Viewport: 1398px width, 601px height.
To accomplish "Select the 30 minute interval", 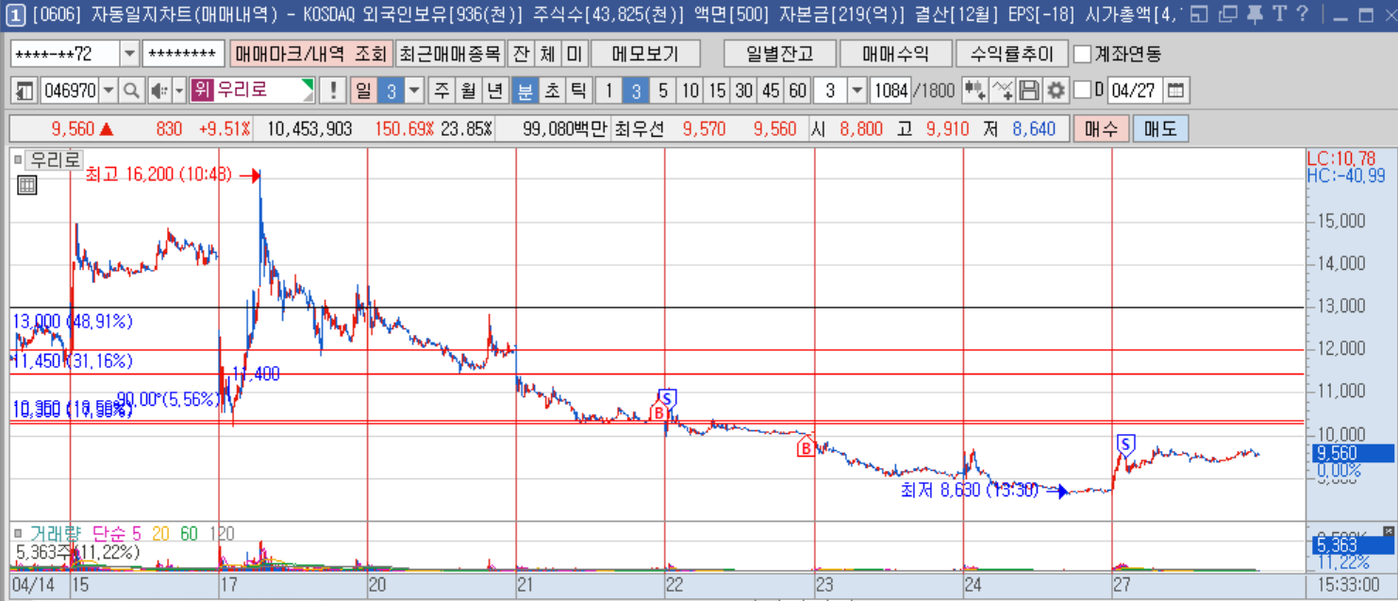I will tap(744, 91).
